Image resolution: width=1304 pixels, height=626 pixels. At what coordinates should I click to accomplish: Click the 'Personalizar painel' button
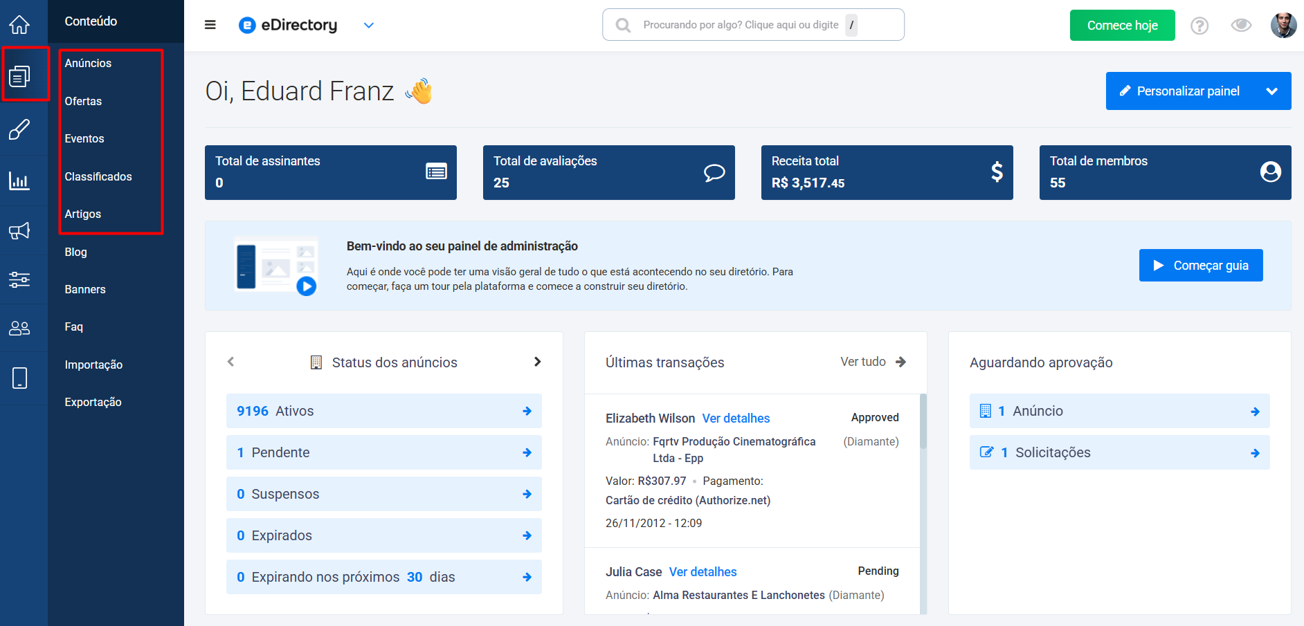tap(1179, 91)
